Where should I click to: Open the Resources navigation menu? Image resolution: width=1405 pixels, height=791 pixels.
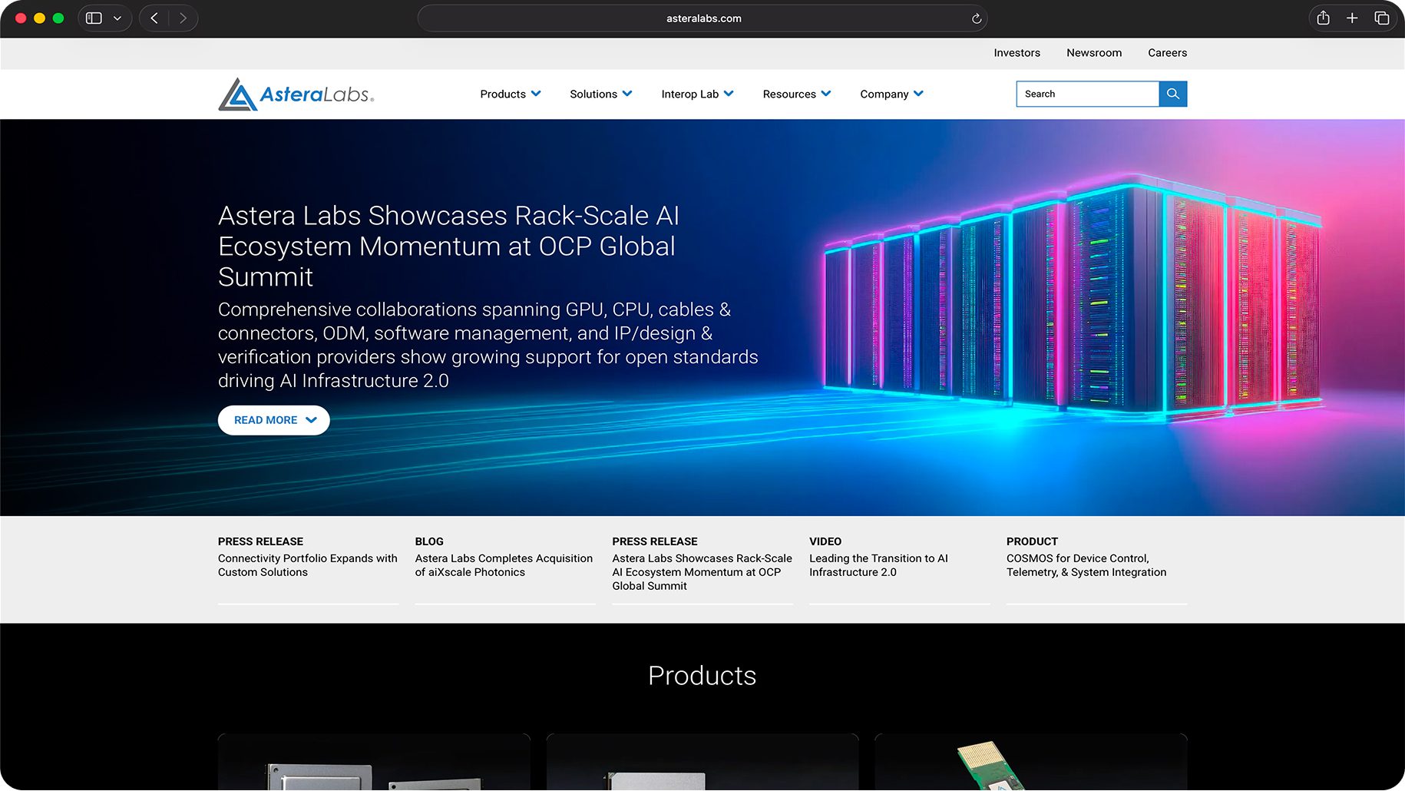pos(796,94)
